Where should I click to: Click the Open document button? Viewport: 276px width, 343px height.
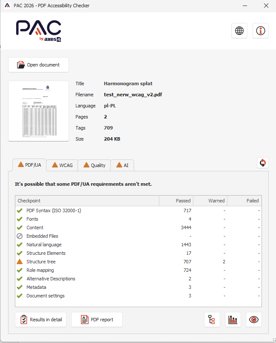pos(38,65)
